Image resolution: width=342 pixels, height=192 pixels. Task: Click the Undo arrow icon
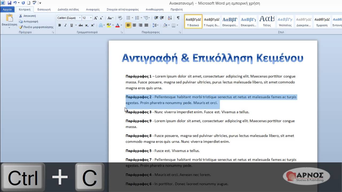[15, 3]
